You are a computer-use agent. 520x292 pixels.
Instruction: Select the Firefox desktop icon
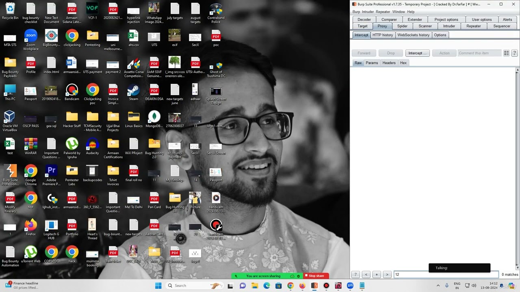click(x=31, y=228)
